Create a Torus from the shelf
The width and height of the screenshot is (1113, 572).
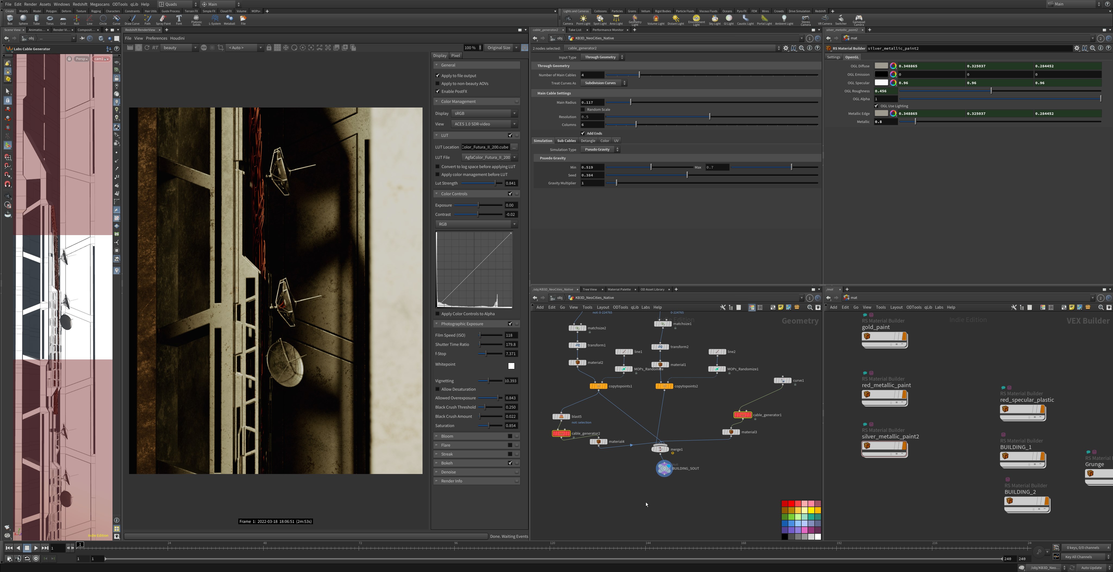pyautogui.click(x=50, y=20)
